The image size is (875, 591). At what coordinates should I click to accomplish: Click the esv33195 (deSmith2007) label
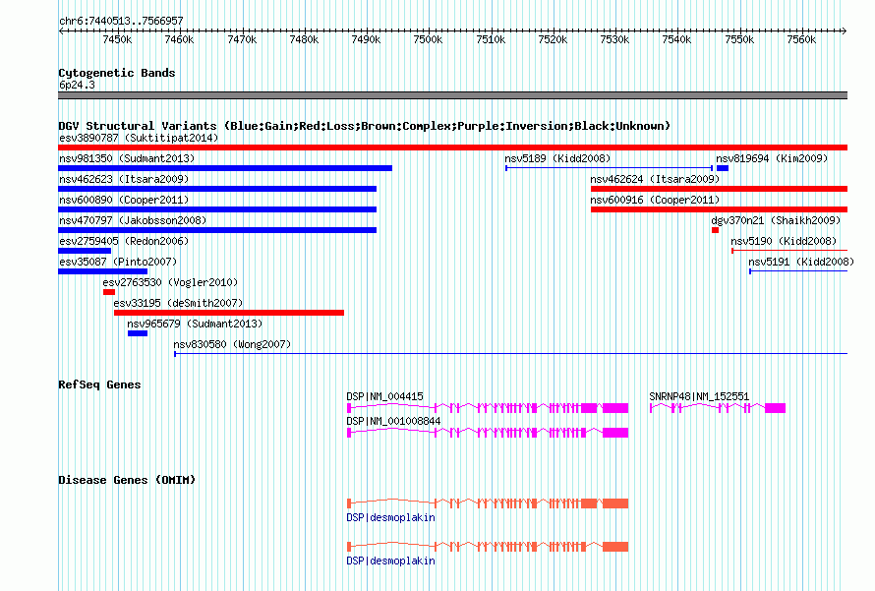(x=178, y=303)
